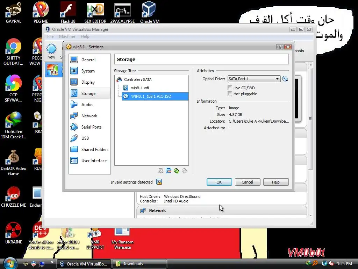Open the Serial Ports settings category

[x=89, y=127]
